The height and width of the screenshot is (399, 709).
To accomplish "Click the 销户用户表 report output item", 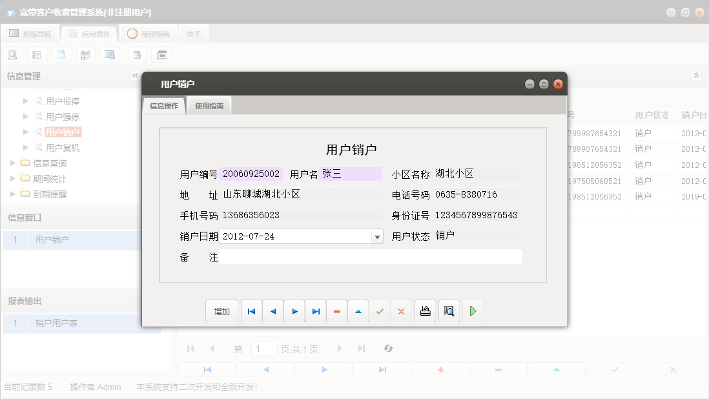I will click(57, 324).
